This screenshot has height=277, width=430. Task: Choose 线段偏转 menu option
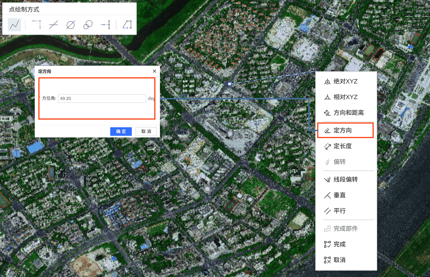point(345,179)
